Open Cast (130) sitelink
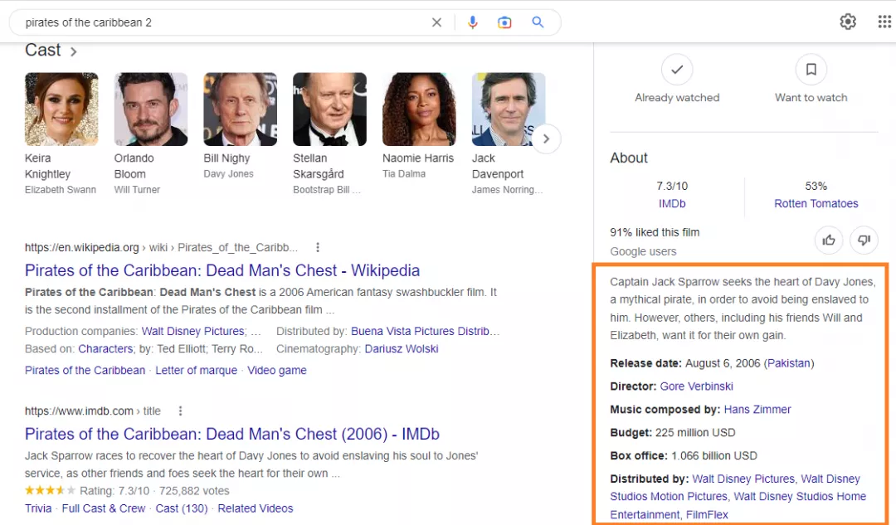The height and width of the screenshot is (525, 896). (182, 508)
